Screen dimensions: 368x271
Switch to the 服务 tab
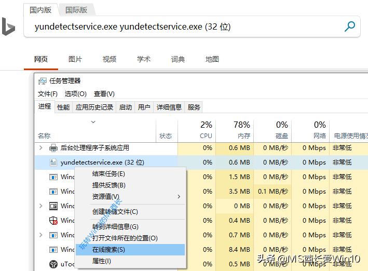[194, 107]
